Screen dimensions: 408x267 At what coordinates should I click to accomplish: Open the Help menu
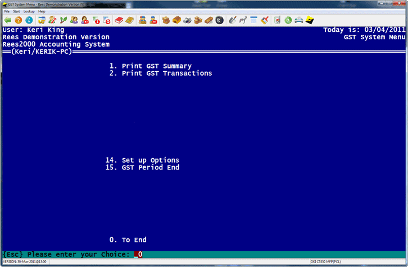coord(42,11)
